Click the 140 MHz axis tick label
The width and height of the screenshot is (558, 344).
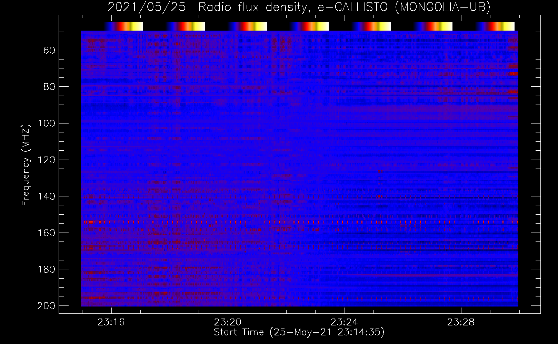[x=46, y=196]
